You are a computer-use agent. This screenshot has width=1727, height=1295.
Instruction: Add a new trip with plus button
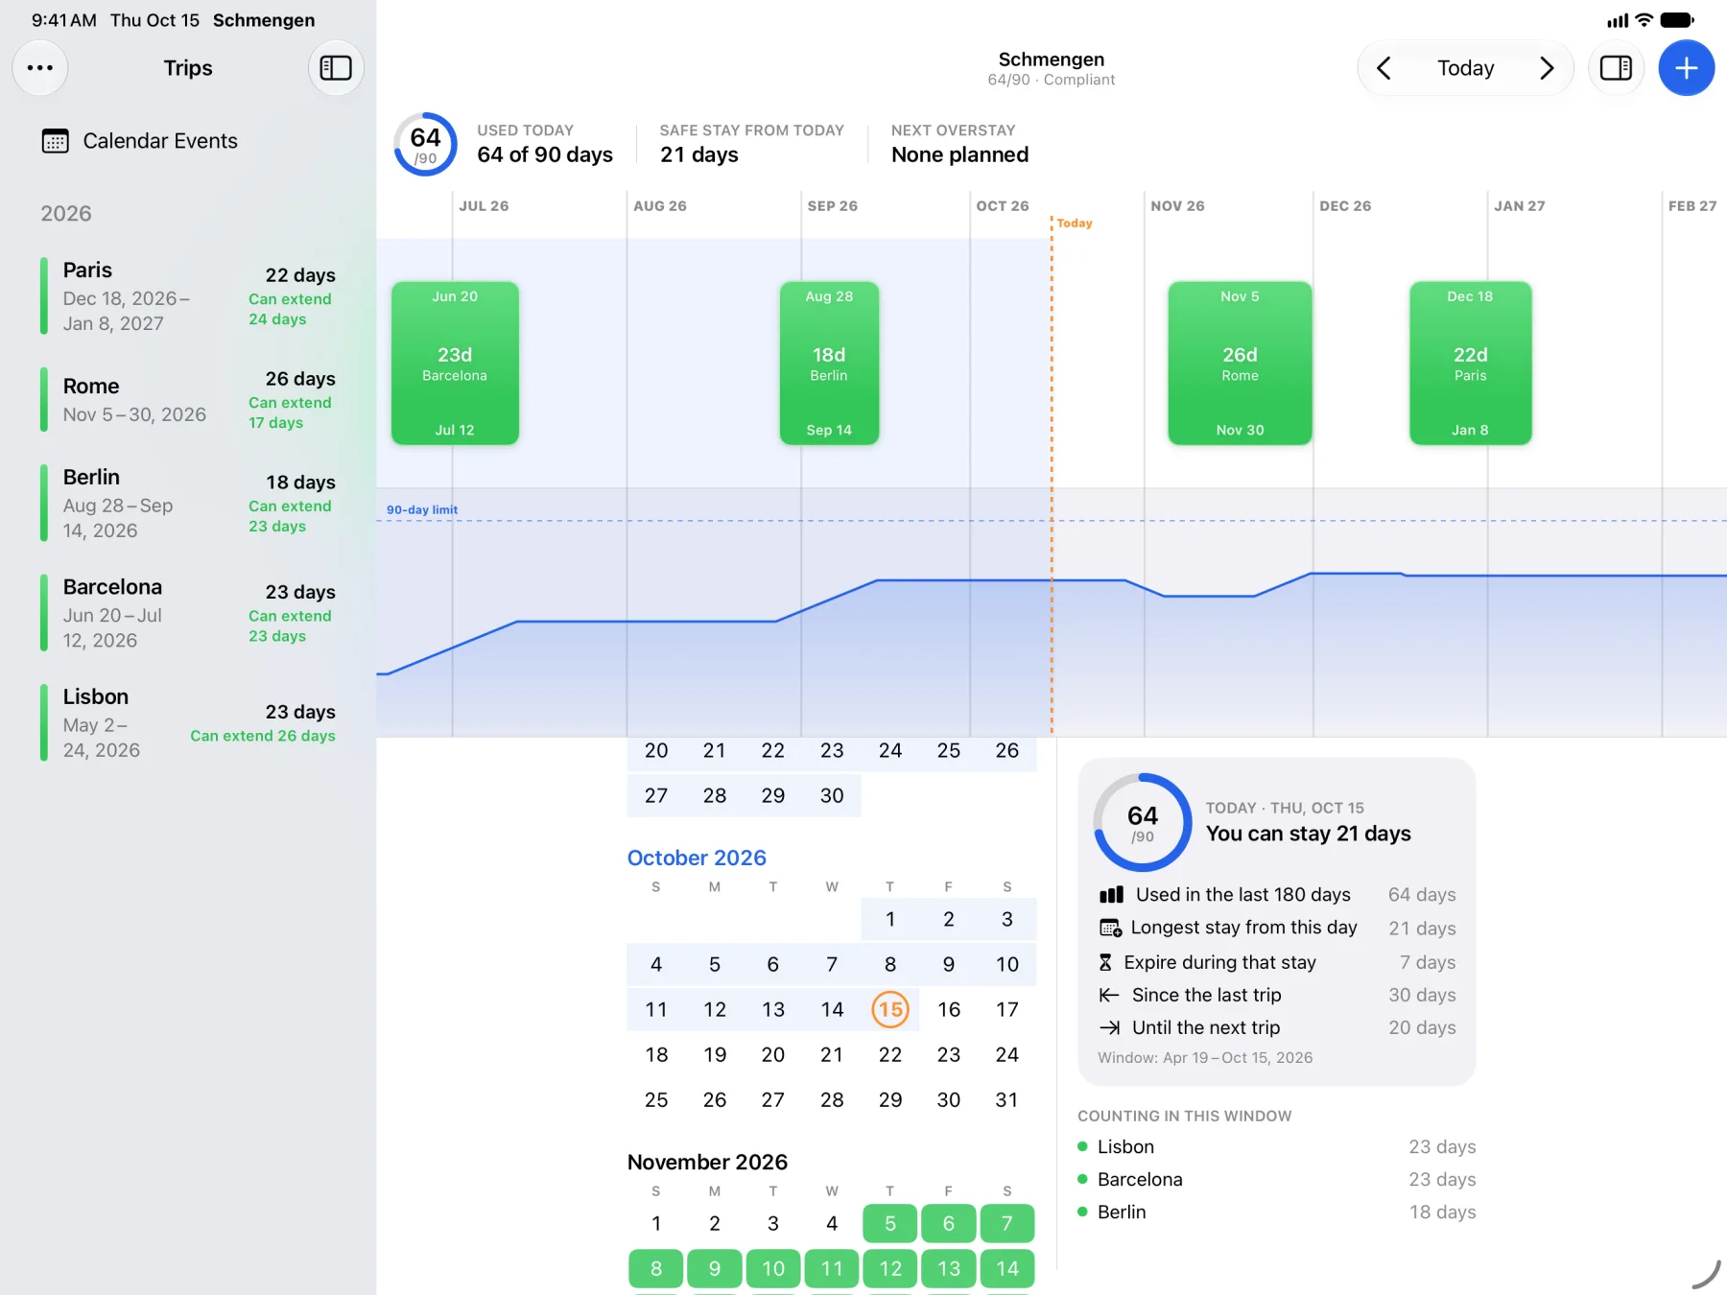1686,68
